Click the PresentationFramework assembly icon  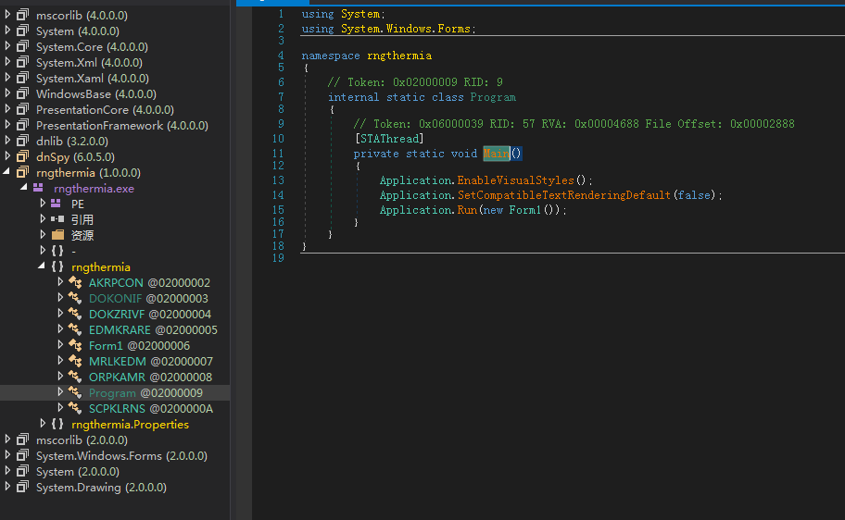(22, 125)
